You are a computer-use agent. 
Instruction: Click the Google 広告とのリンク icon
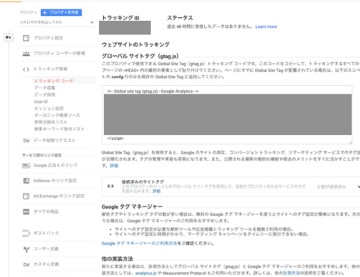point(26,166)
